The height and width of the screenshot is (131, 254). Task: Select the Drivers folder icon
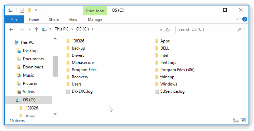coord(68,55)
